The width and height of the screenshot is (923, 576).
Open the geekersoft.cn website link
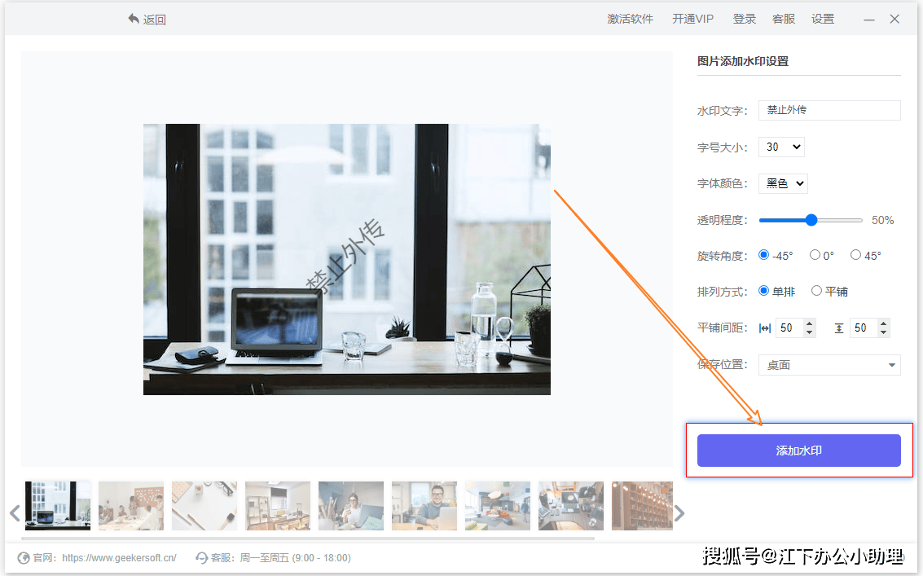click(119, 558)
